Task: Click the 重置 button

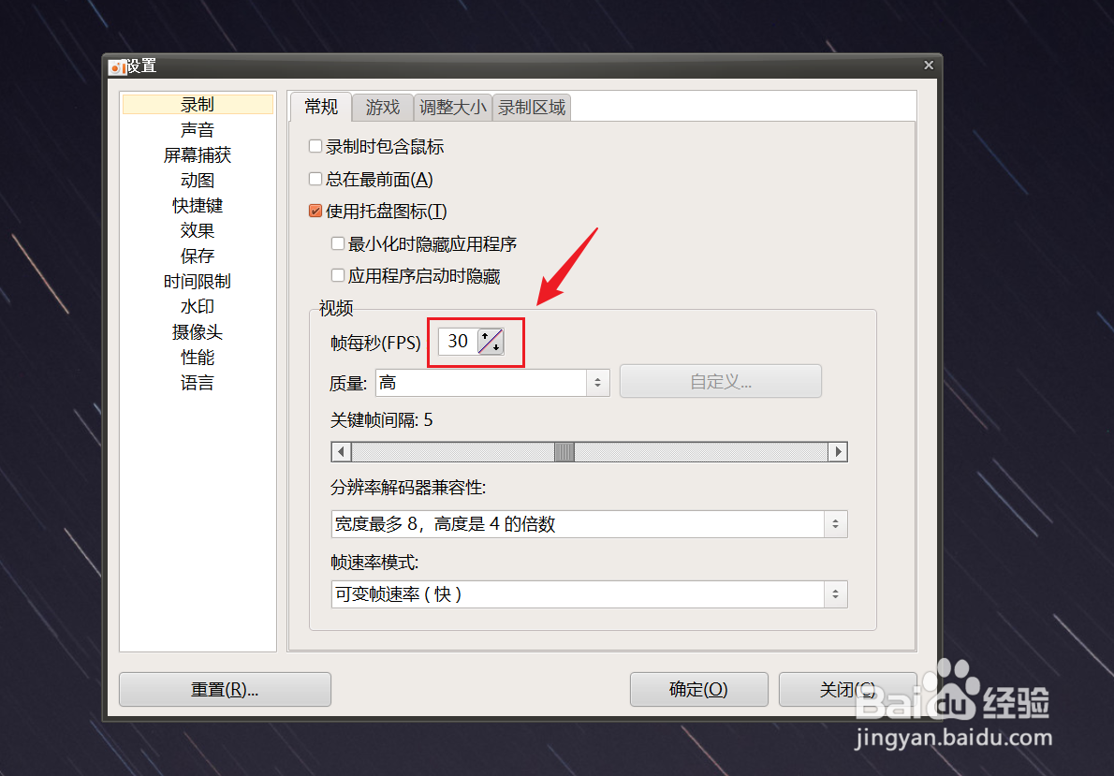Action: coord(225,689)
